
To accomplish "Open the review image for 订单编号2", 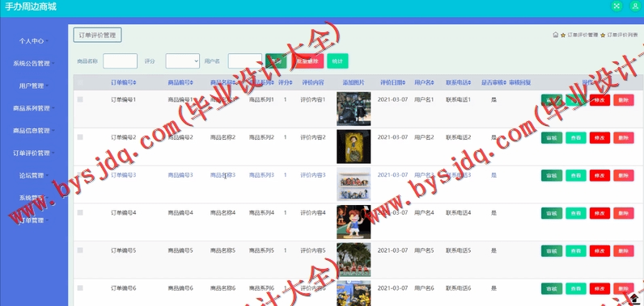I will [x=354, y=147].
